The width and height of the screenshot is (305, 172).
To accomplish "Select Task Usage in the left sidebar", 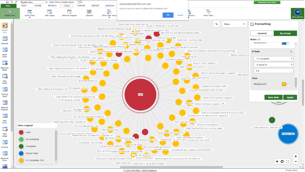I will tap(5, 132).
